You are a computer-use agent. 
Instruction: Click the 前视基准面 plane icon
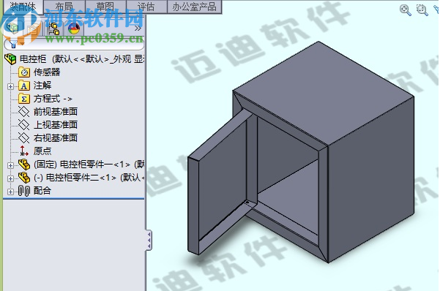[24, 112]
